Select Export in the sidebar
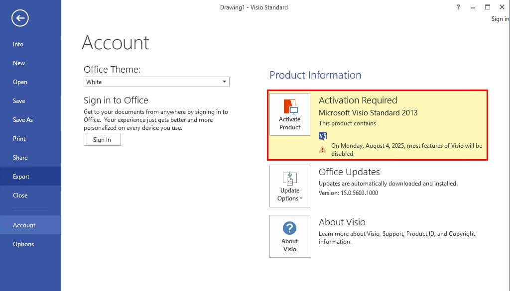The image size is (510, 291). point(30,177)
